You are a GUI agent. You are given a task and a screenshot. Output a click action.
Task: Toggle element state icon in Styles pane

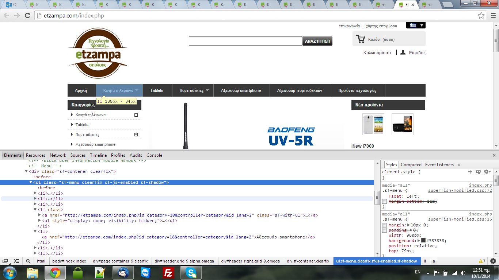(x=479, y=172)
